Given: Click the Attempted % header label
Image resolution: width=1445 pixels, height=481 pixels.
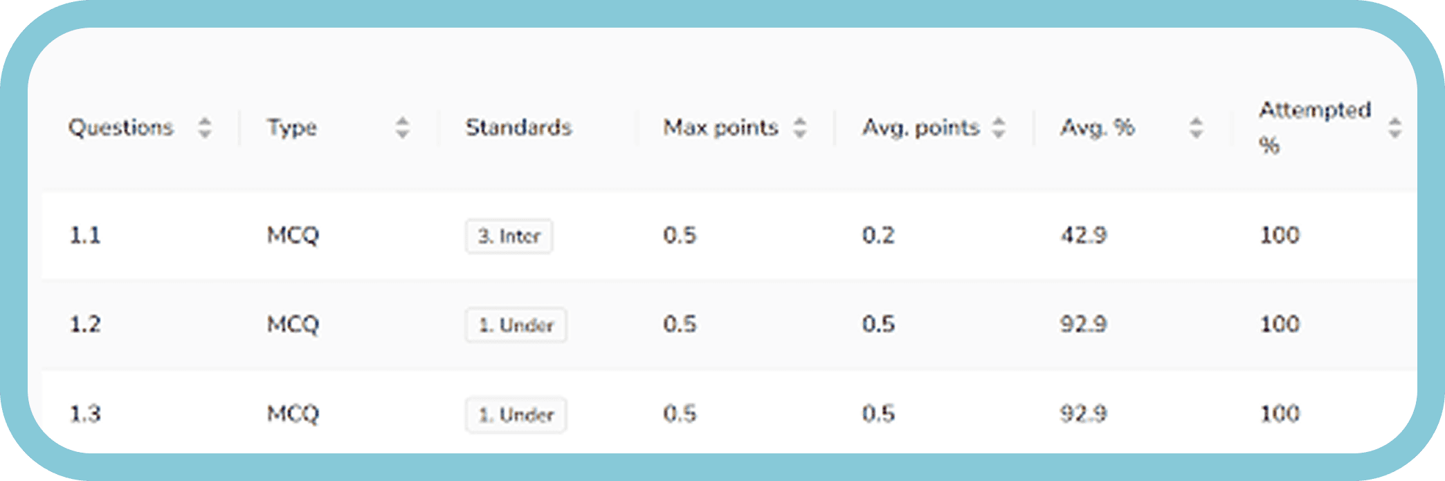Looking at the screenshot, I should (1314, 127).
